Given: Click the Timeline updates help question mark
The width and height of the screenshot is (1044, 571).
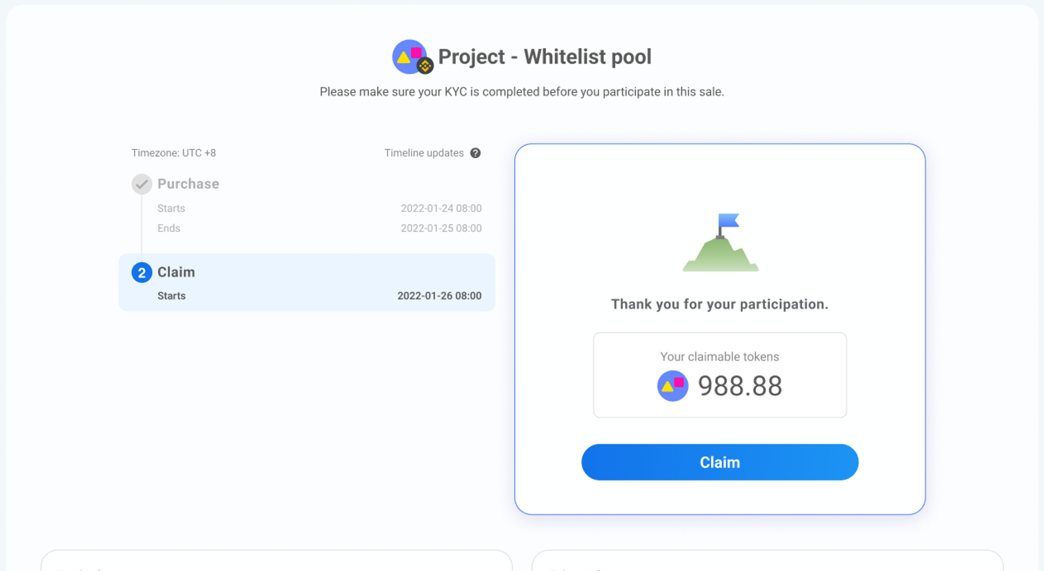Looking at the screenshot, I should click(475, 153).
